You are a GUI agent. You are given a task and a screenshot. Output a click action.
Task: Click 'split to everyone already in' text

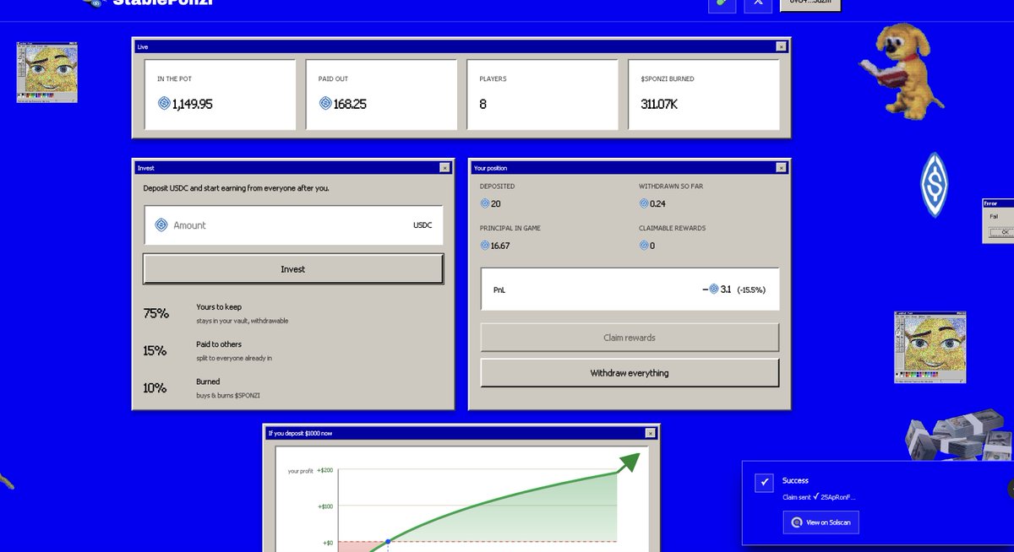point(234,358)
